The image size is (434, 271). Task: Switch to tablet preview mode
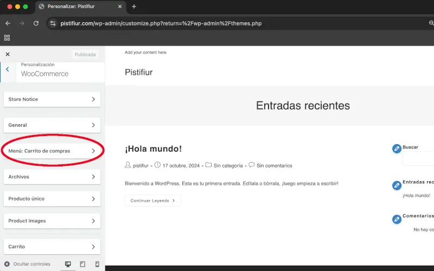click(x=82, y=264)
